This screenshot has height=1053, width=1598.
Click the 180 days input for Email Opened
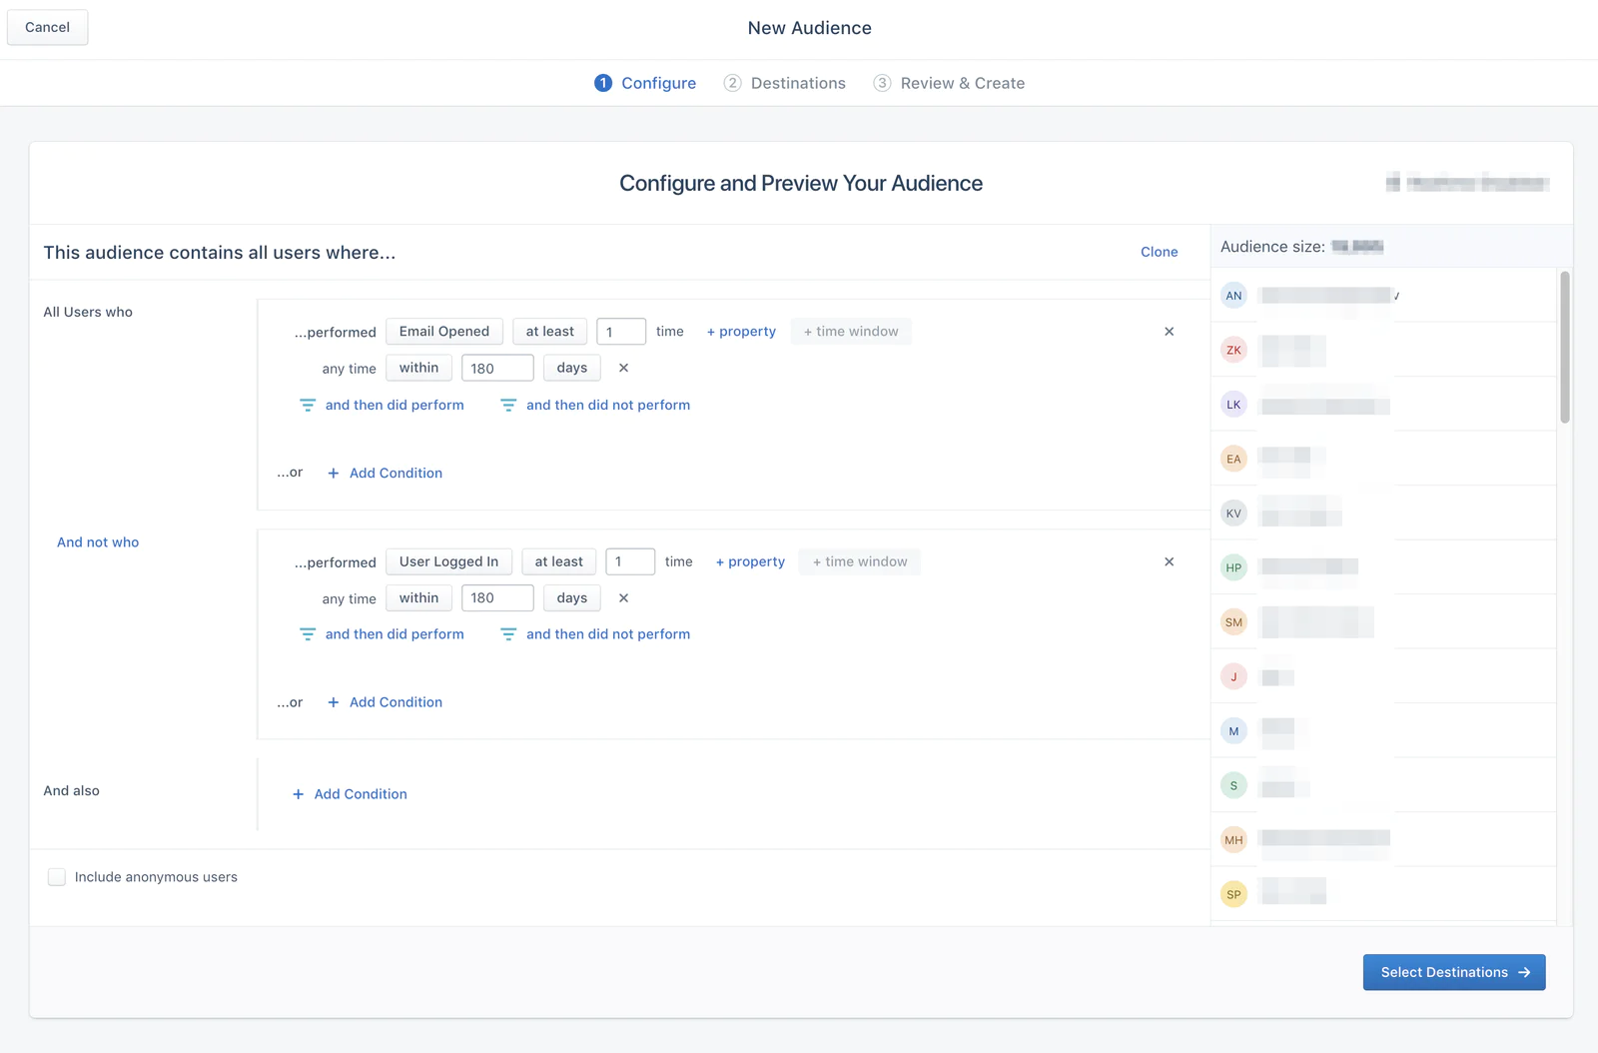496,368
